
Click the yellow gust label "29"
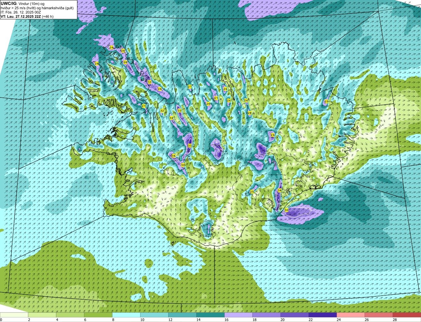(273, 135)
